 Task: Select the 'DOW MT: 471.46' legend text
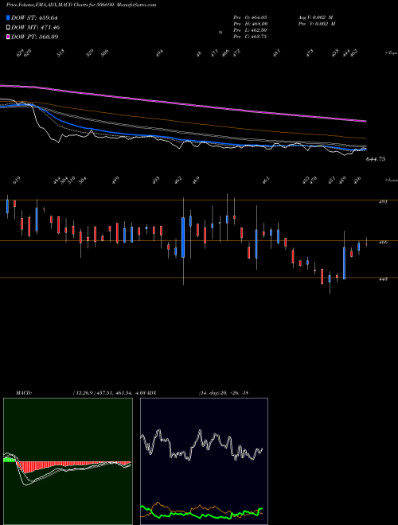point(36,27)
